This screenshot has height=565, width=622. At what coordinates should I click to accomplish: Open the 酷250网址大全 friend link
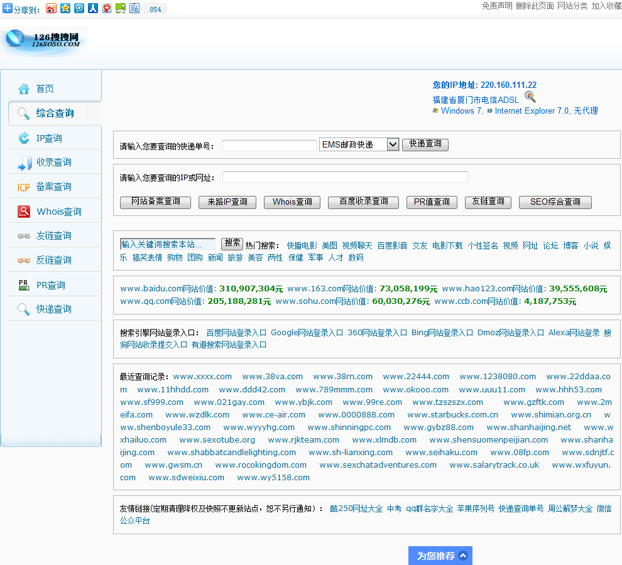coord(356,508)
